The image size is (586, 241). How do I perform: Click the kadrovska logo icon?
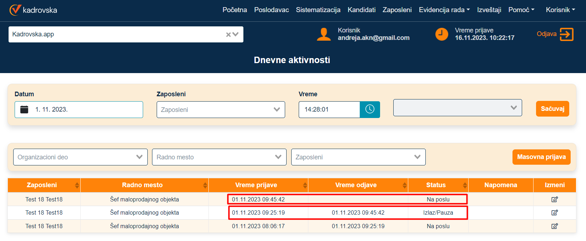pos(15,10)
